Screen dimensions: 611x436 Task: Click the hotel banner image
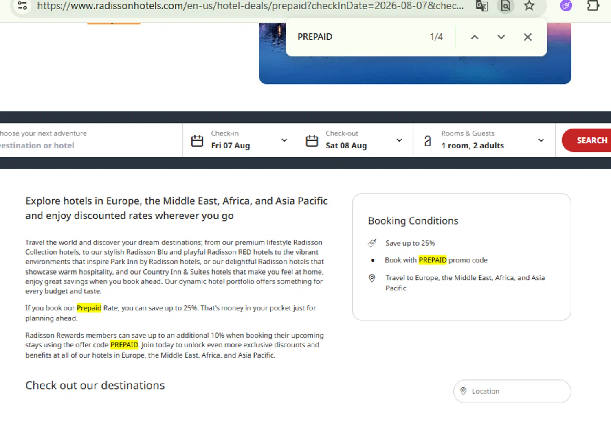tap(415, 70)
